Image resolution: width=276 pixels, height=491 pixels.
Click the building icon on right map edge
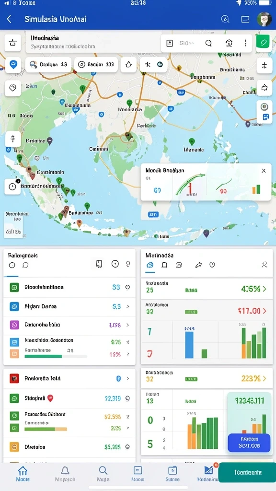pos(264,88)
